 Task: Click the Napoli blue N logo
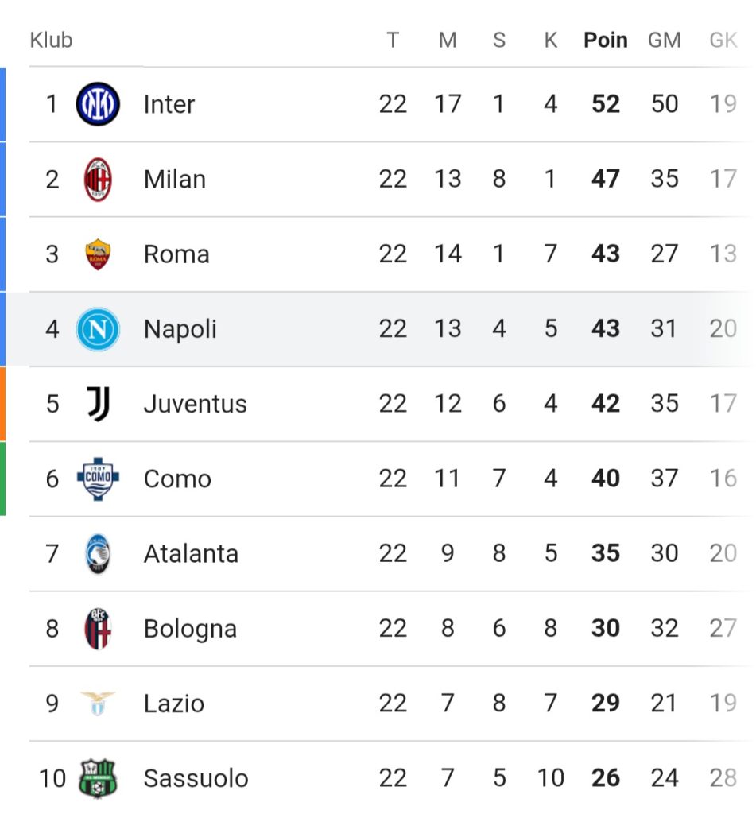[x=98, y=329]
